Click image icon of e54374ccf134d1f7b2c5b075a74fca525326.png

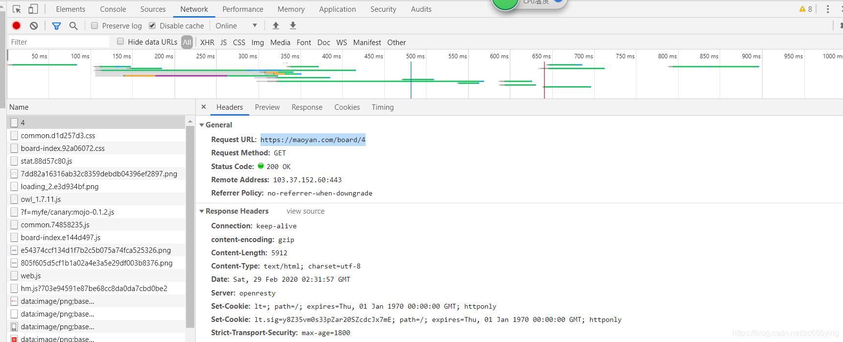tap(14, 250)
